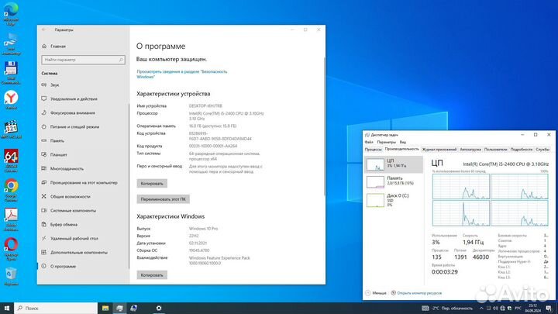Open Google Chrome desktop icon

tap(11, 191)
